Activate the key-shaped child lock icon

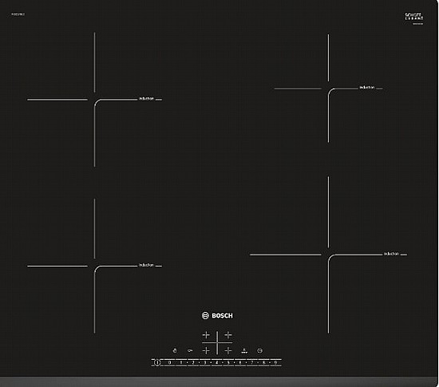tap(190, 350)
